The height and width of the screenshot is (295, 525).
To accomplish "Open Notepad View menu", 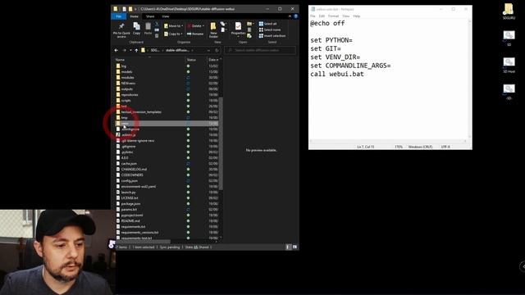I will pos(346,16).
